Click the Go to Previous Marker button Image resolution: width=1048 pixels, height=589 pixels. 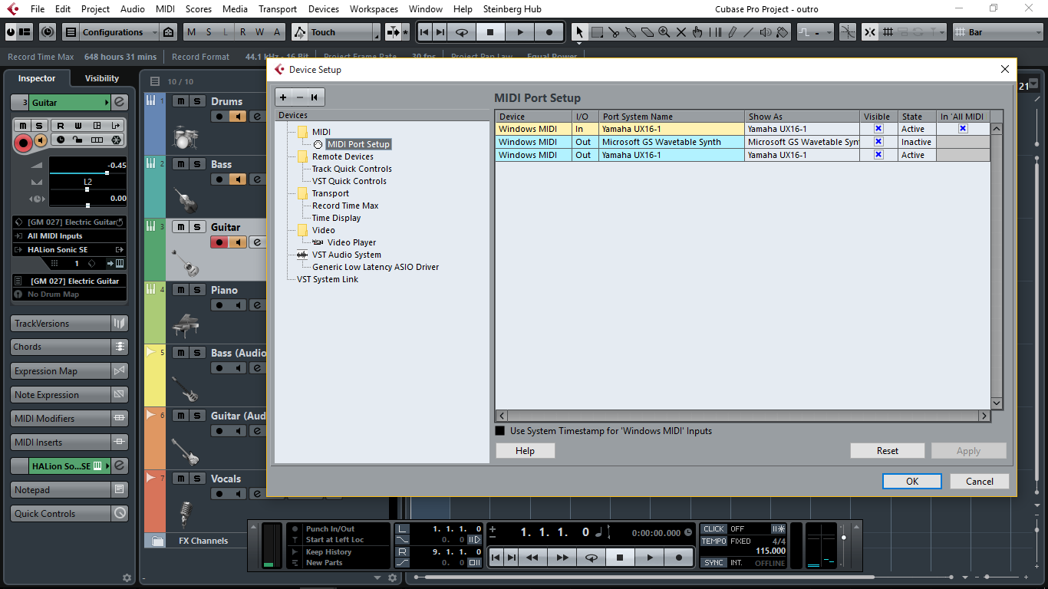point(424,32)
